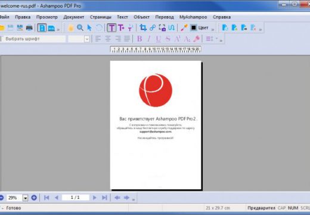The image size is (310, 215).
Task: Click the zoom in plus button
Action: (34, 198)
